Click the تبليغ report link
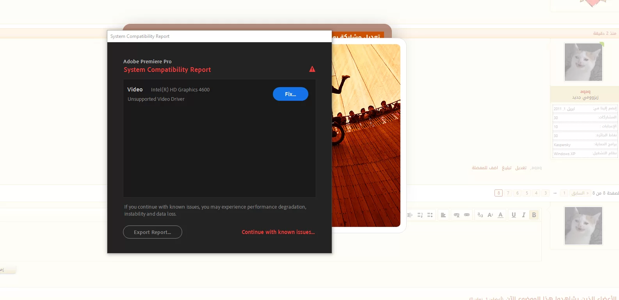619x300 pixels. 507,168
